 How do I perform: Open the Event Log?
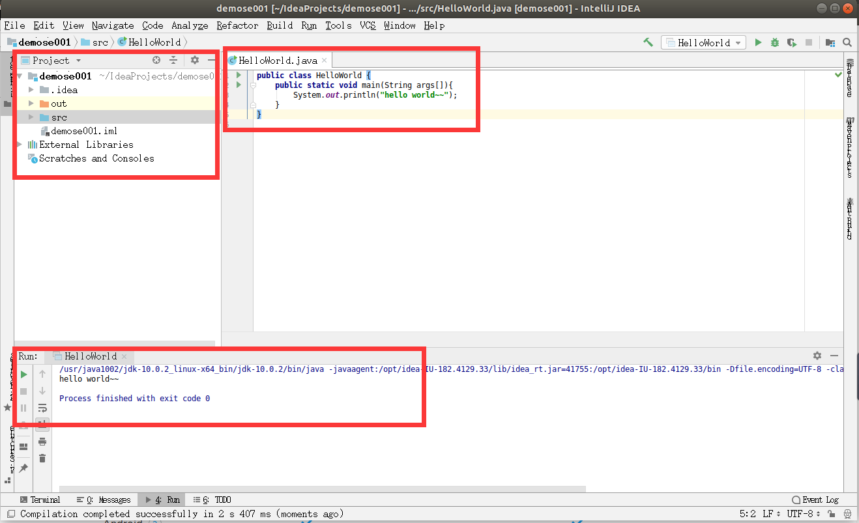[815, 500]
